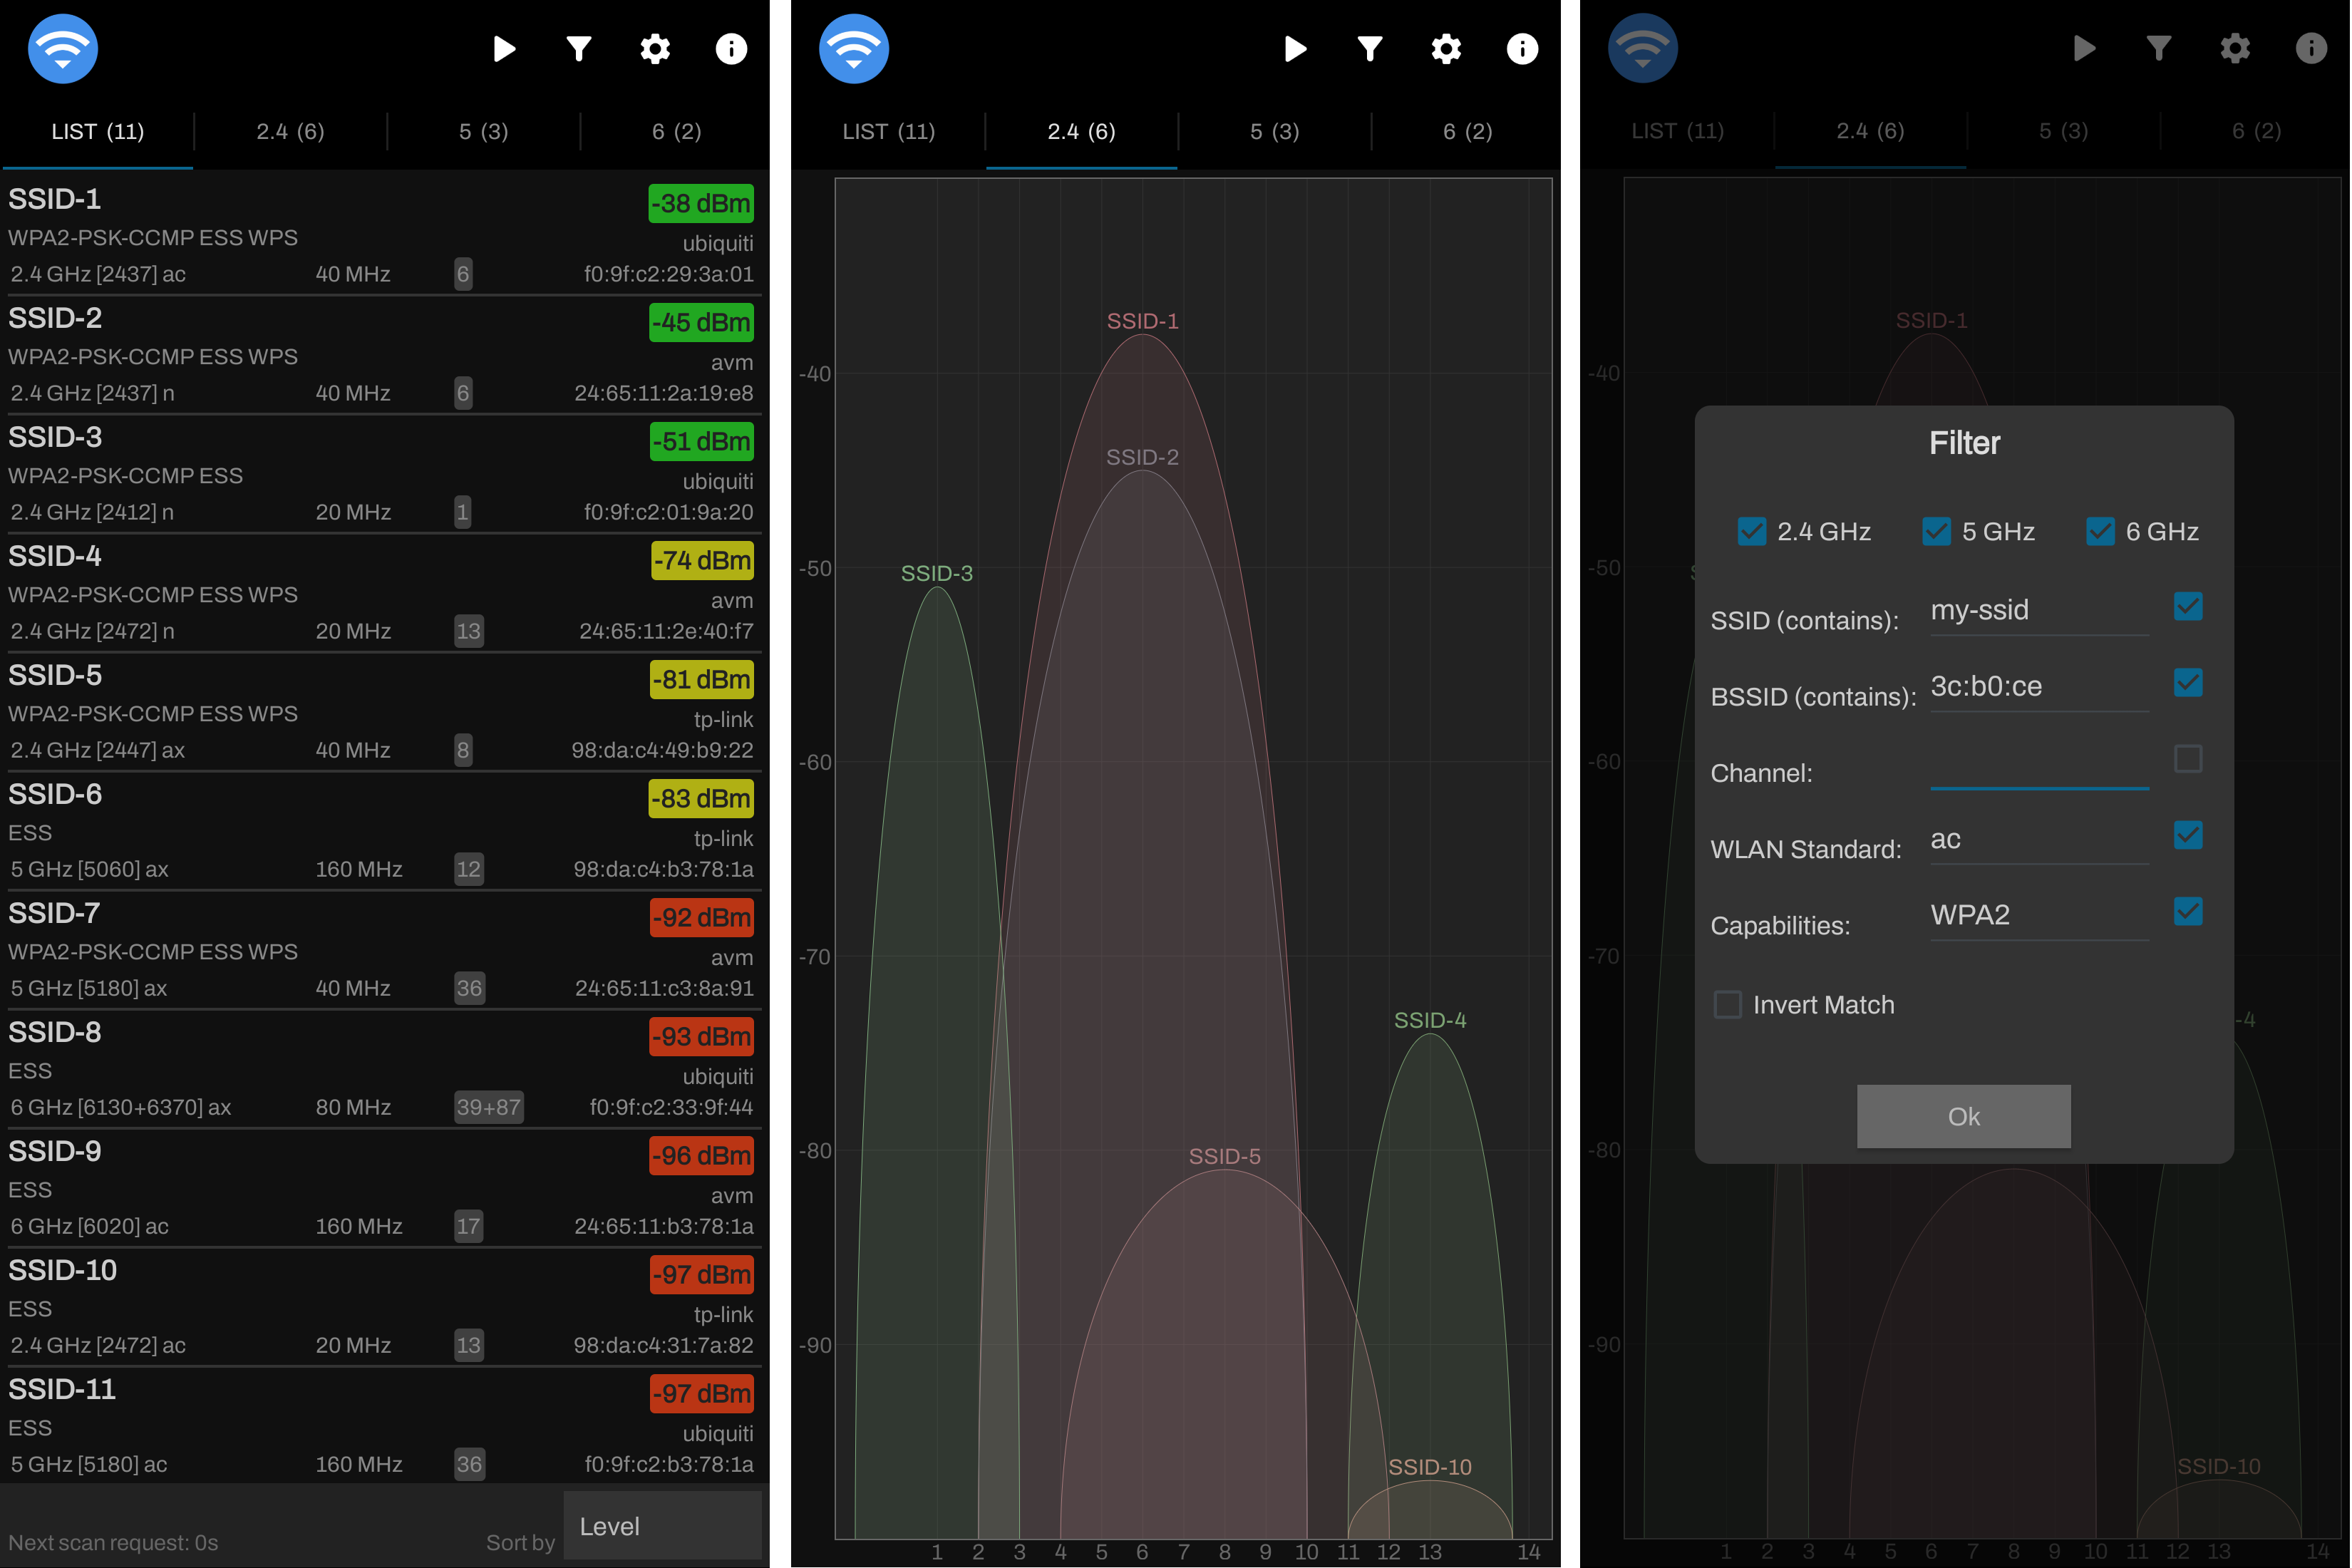This screenshot has width=2352, height=1568.
Task: Click the SSID-5 label in the graph
Action: tap(1224, 1156)
